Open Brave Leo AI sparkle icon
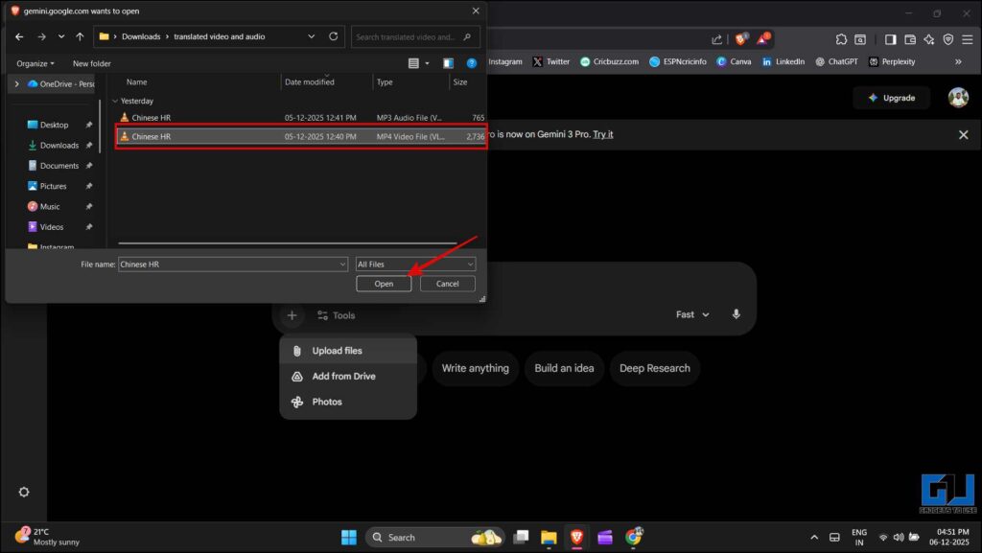 927,38
